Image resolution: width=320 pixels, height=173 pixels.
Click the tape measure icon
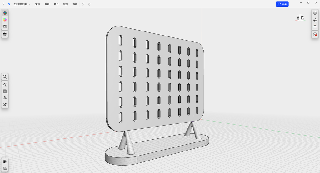click(x=5, y=168)
